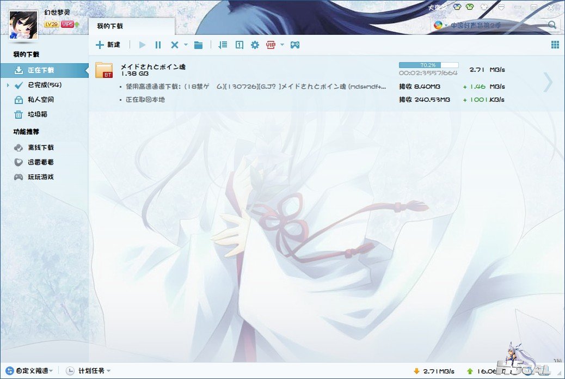Click the green shirt skin icon
The height and width of the screenshot is (379, 565).
click(x=470, y=7)
